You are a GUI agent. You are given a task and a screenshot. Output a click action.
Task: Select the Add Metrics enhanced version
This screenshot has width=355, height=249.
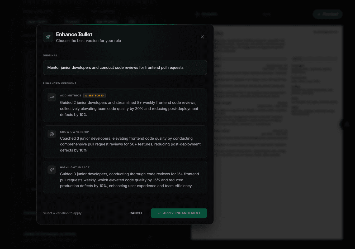(125, 105)
